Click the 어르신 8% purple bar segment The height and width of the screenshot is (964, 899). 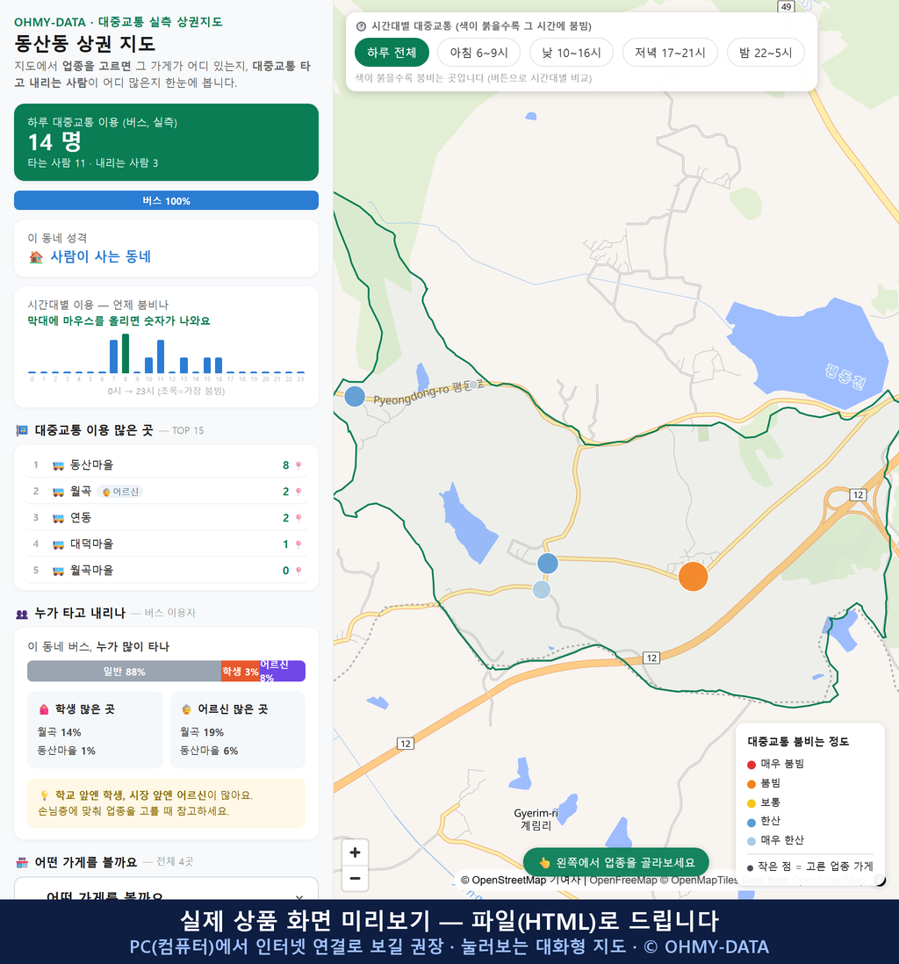(x=282, y=672)
